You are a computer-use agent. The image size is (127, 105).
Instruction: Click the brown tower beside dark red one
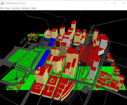(63, 49)
